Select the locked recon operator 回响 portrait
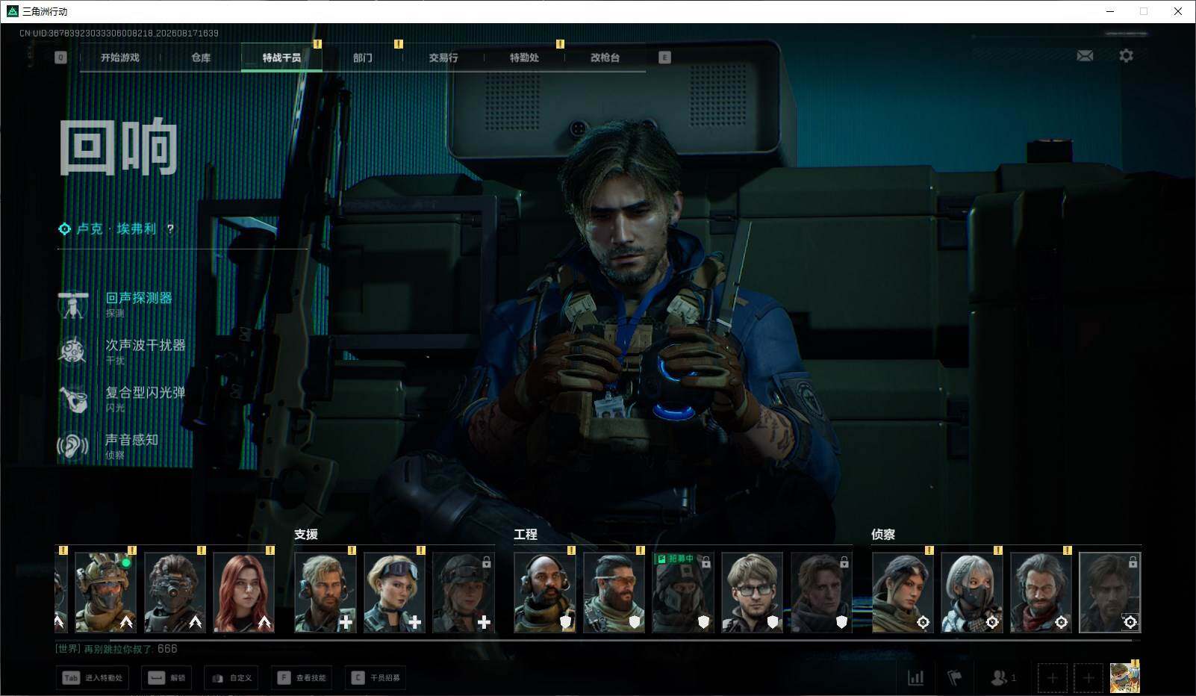1196x696 pixels. (x=1109, y=592)
